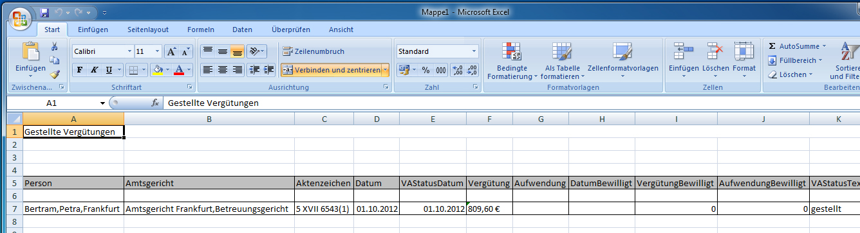Click the Copy icon in clipboard group
860x233 pixels.
point(55,60)
